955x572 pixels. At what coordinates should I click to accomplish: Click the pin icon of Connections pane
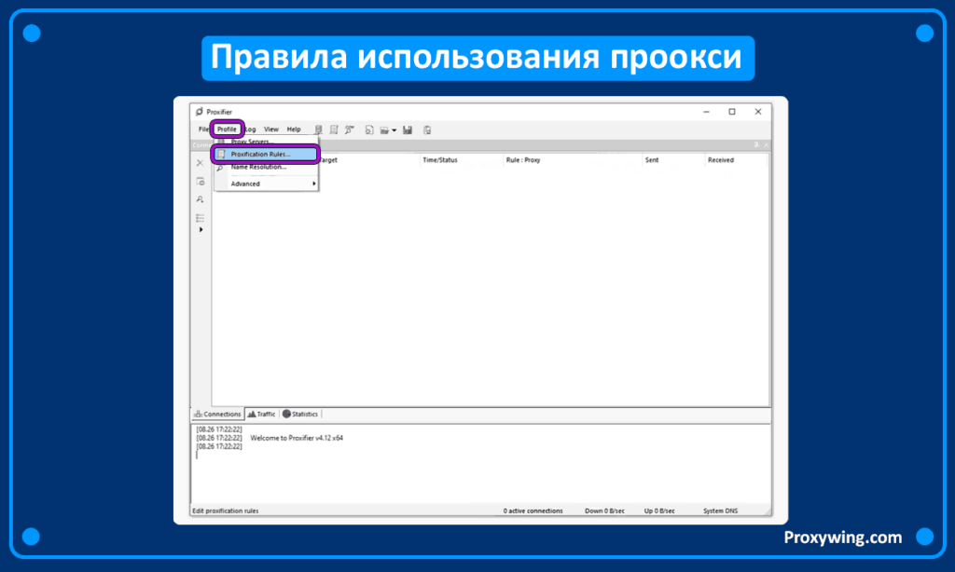(x=756, y=144)
